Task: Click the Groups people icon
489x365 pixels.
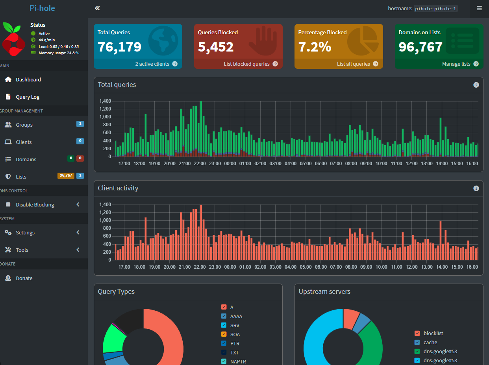Action: point(8,125)
